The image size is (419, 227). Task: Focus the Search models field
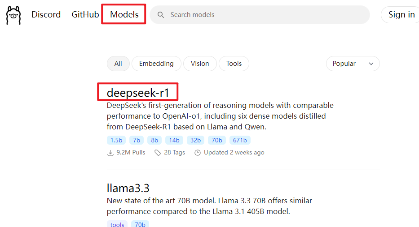tap(265, 15)
